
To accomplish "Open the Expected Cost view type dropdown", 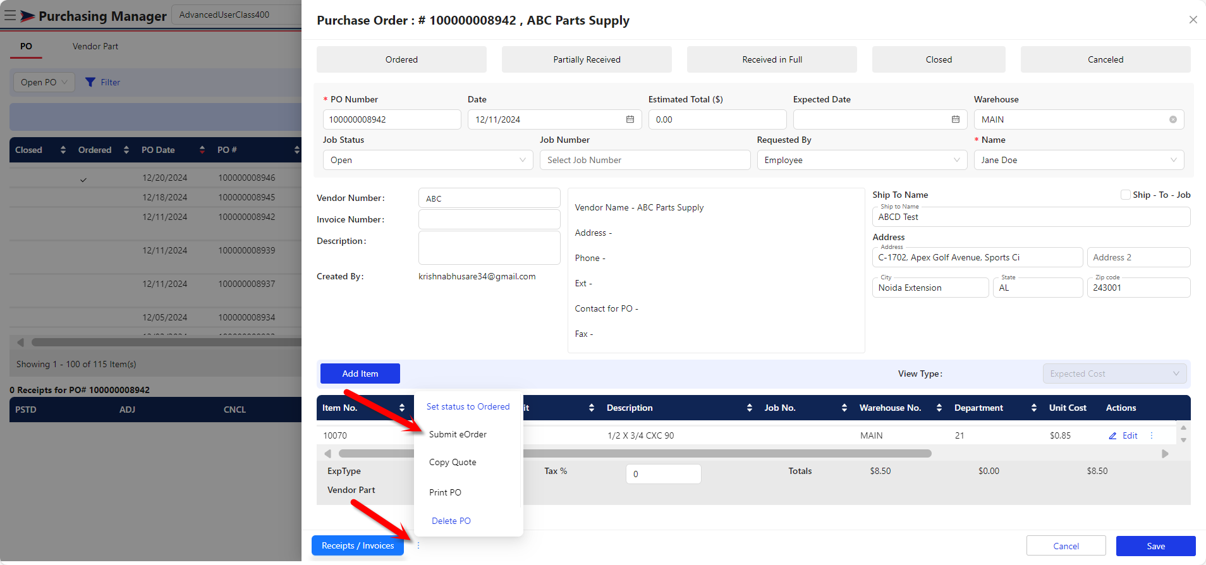I will (x=1114, y=374).
